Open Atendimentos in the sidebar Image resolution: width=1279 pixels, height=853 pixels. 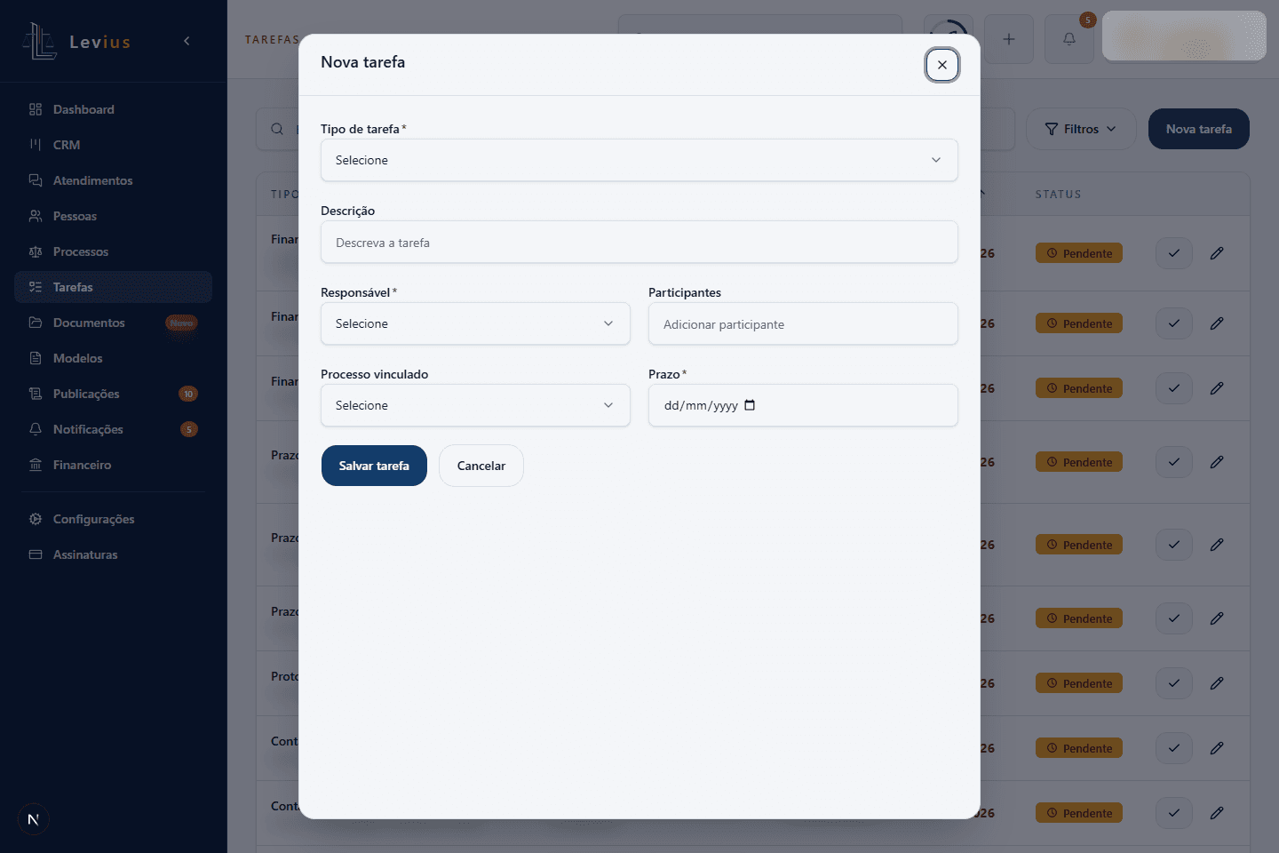tap(113, 180)
